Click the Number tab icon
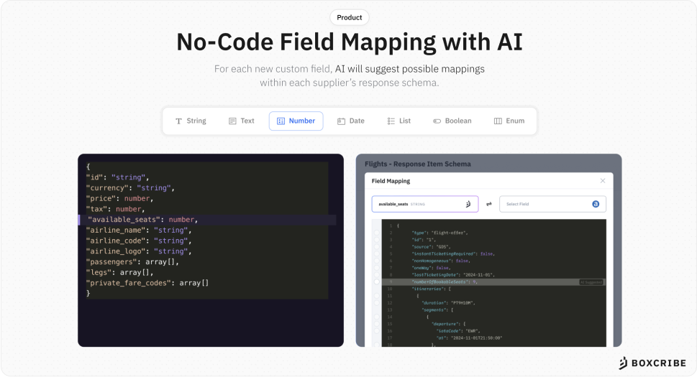The height and width of the screenshot is (377, 697). click(281, 121)
